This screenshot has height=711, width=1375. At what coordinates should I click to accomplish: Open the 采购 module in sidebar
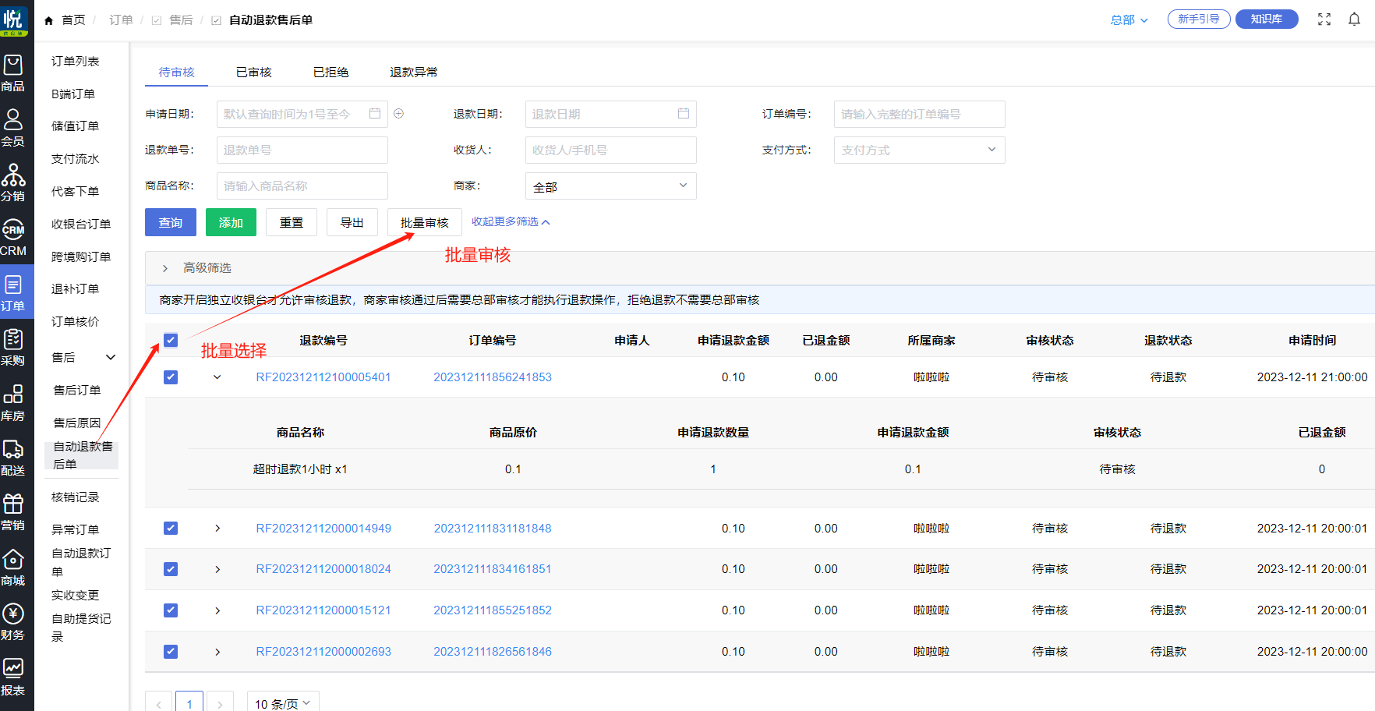click(x=13, y=348)
